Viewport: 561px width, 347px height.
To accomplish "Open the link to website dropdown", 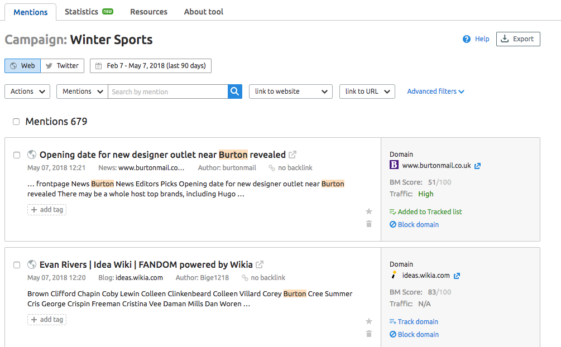I will tap(290, 91).
